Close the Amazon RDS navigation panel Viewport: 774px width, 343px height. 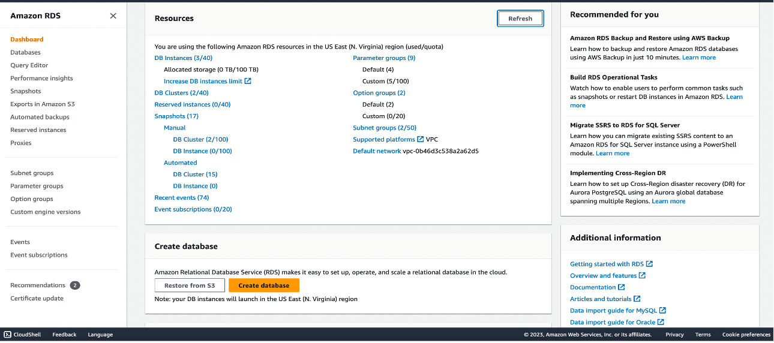(113, 16)
